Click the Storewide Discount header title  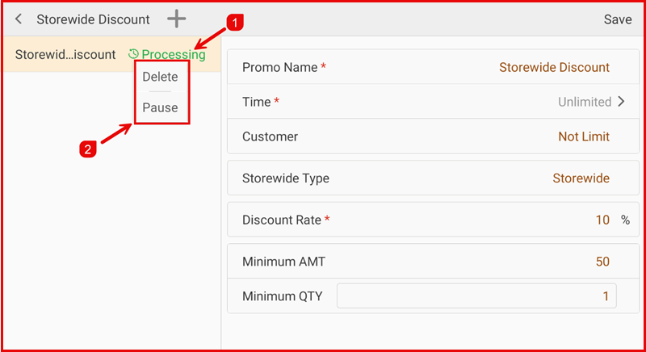tap(93, 19)
